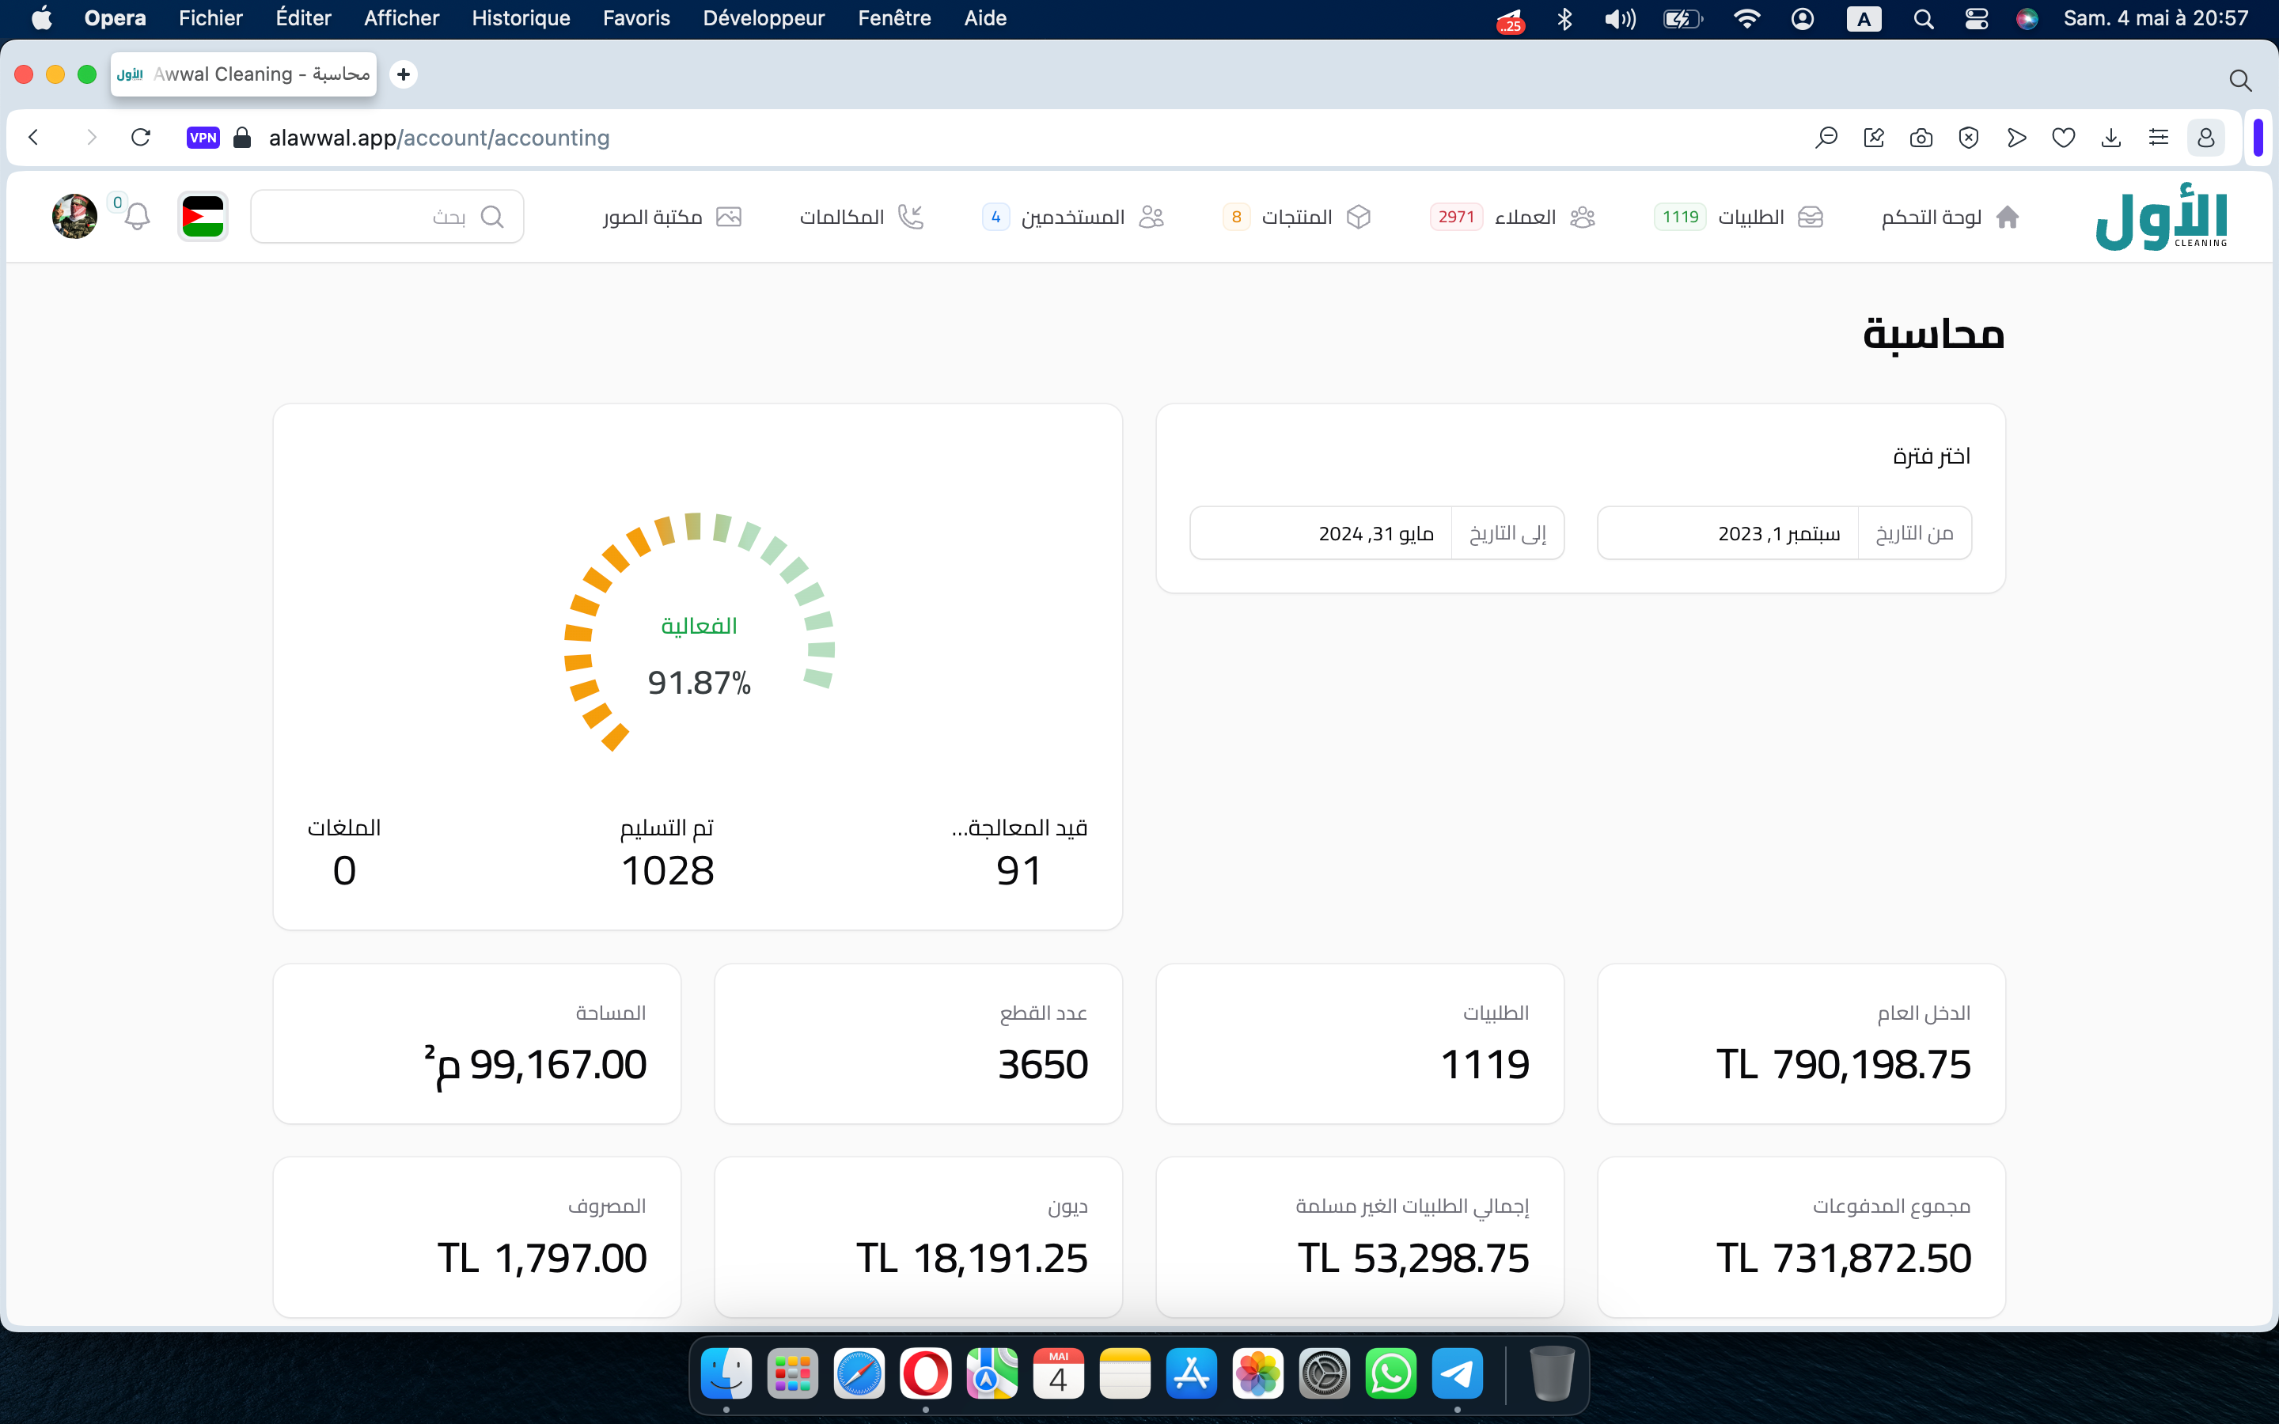Click the Awwal Cleaning logo
The width and height of the screenshot is (2279, 1424).
(x=2160, y=218)
